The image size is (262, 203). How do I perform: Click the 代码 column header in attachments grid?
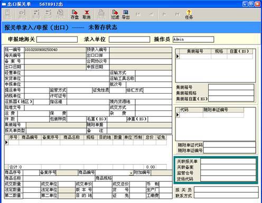[x=191, y=110]
